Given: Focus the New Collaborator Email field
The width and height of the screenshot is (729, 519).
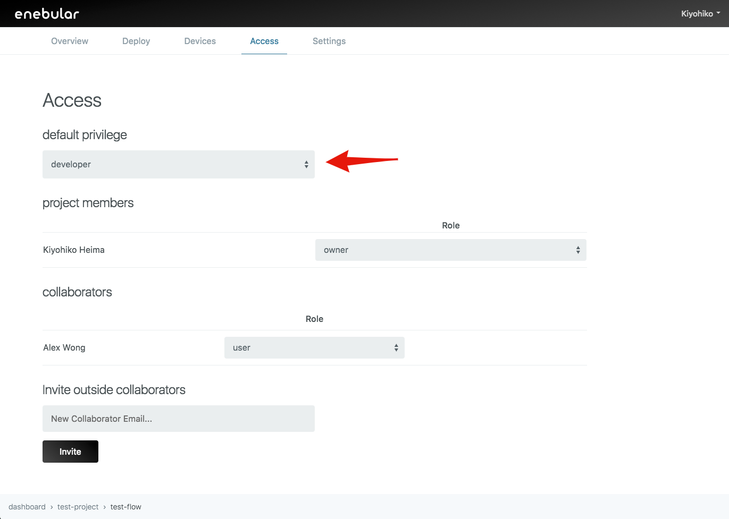Looking at the screenshot, I should tap(179, 419).
